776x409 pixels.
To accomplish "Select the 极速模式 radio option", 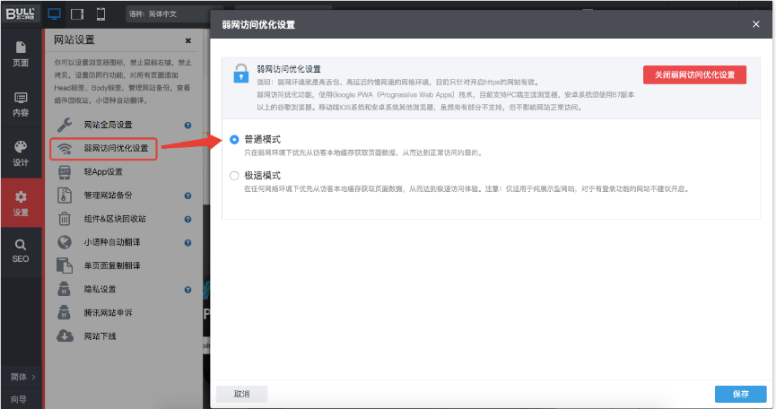I will (x=235, y=176).
